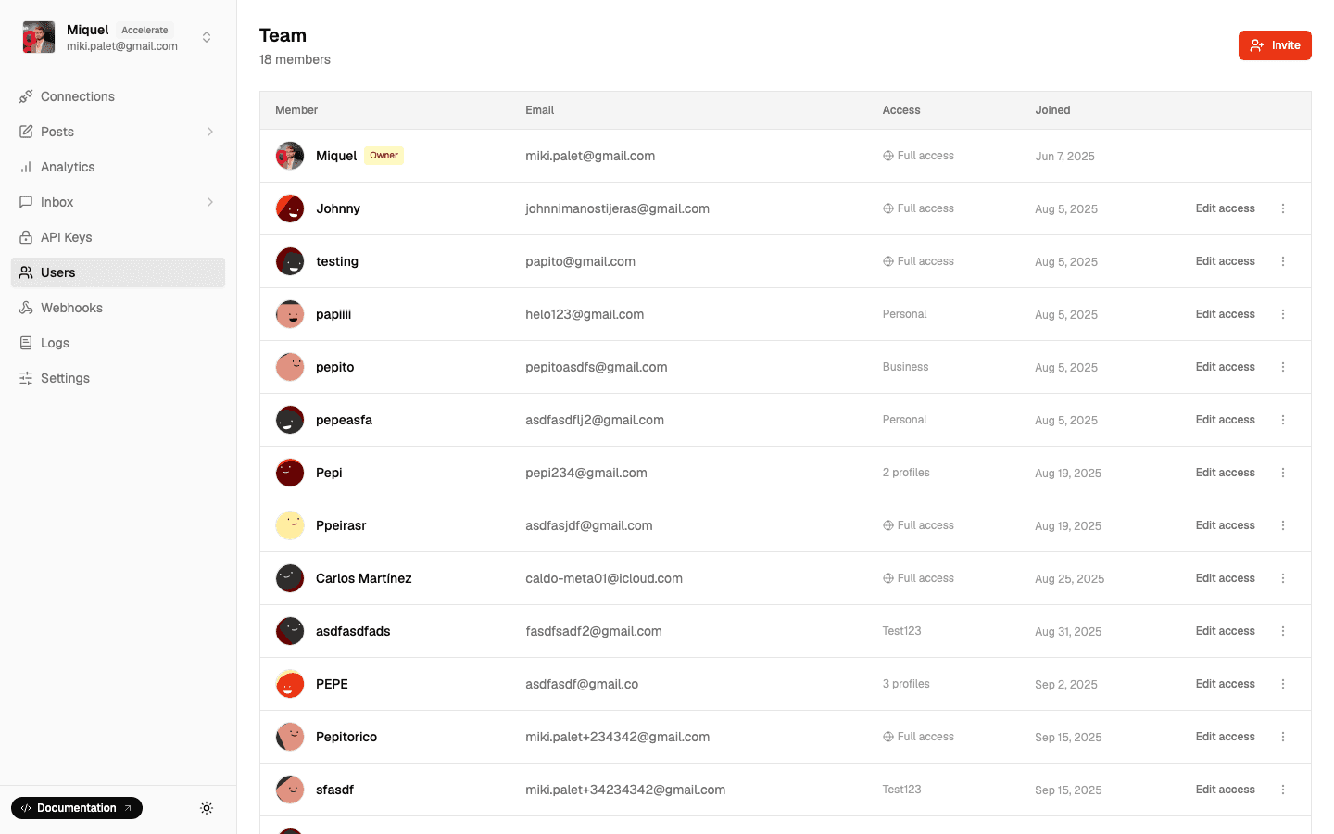Expand the Inbox submenu chevron
1334x834 pixels.
[x=210, y=202]
